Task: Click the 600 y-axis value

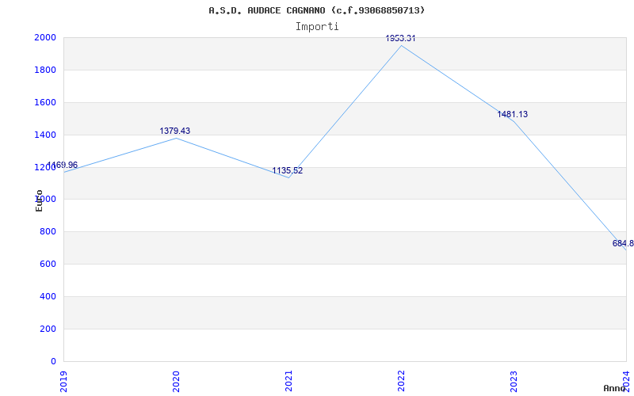Action: pos(48,264)
